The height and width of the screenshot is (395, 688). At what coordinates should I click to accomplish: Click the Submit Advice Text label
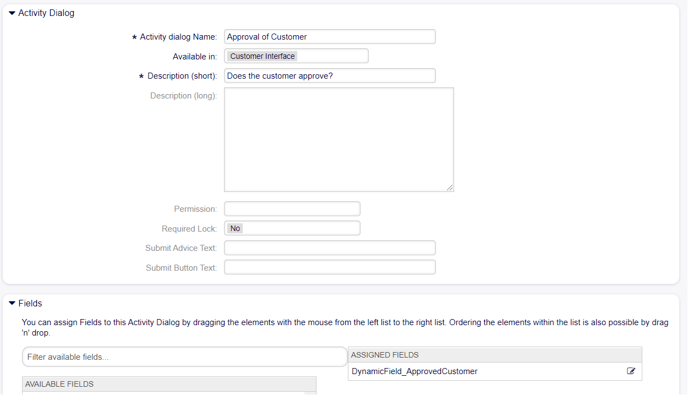pos(181,248)
